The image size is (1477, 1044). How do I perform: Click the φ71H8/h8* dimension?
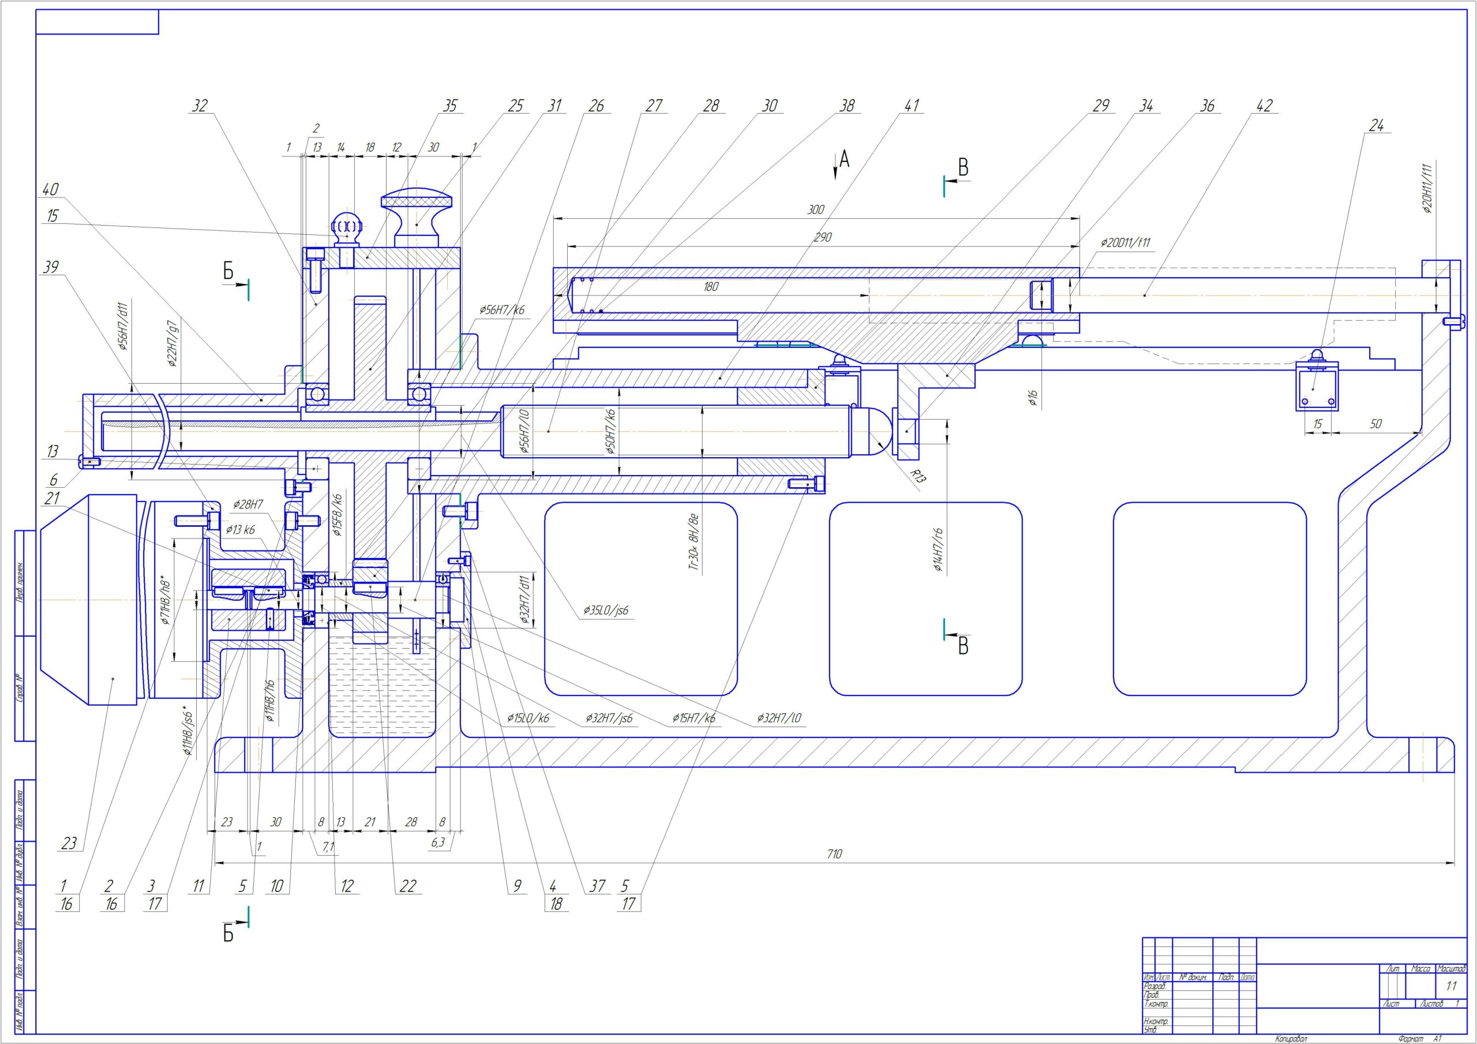click(x=167, y=600)
